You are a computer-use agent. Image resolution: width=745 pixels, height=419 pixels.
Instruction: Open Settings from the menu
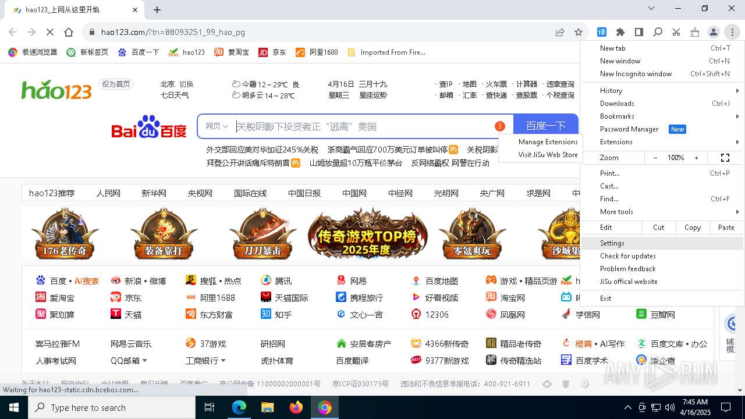662,243
